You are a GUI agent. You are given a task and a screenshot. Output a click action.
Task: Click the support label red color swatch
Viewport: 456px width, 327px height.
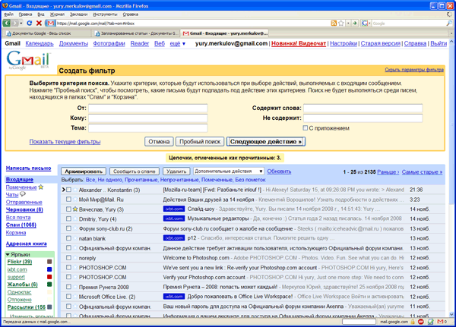coord(49,277)
